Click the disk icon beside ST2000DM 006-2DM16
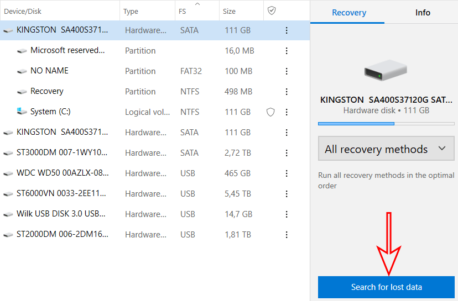This screenshot has height=301, width=458. (8, 235)
